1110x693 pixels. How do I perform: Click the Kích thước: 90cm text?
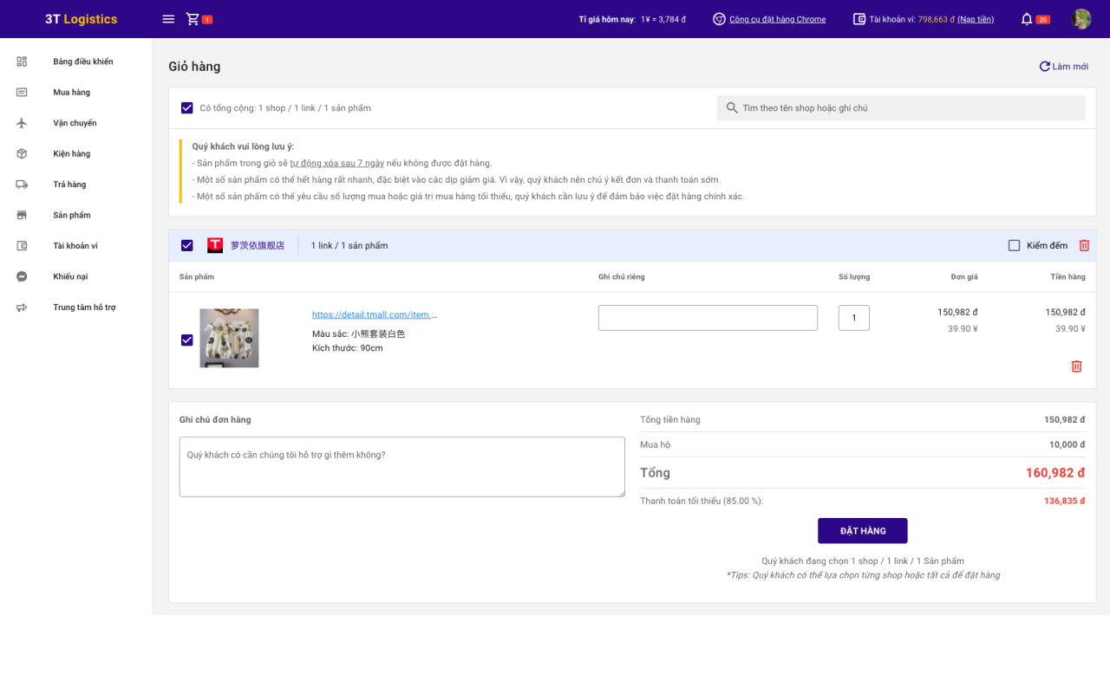348,348
